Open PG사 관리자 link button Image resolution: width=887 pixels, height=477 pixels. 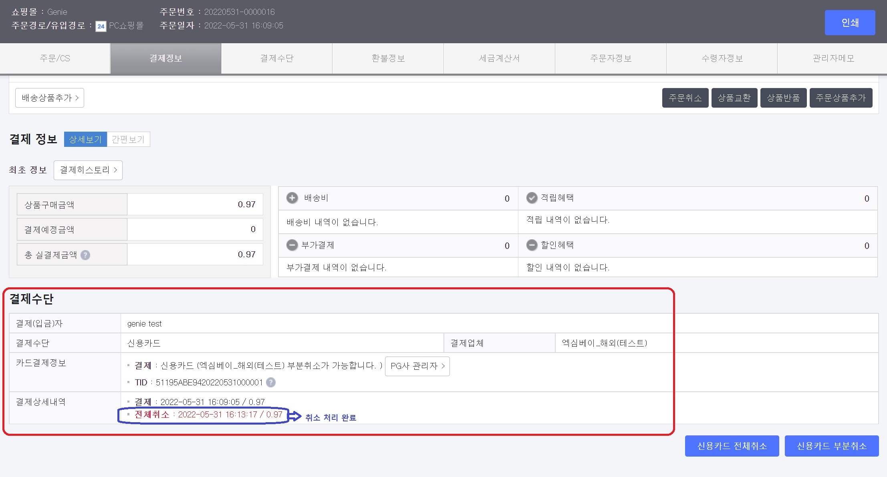417,366
